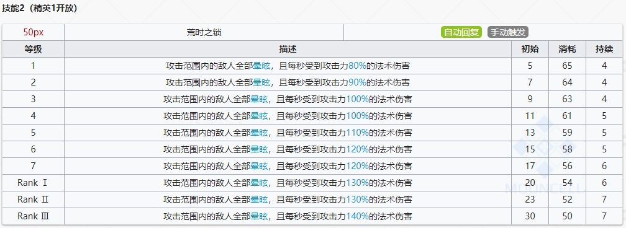This screenshot has width=626, height=228.
Task: Click the 初始 column header
Action: point(530,49)
